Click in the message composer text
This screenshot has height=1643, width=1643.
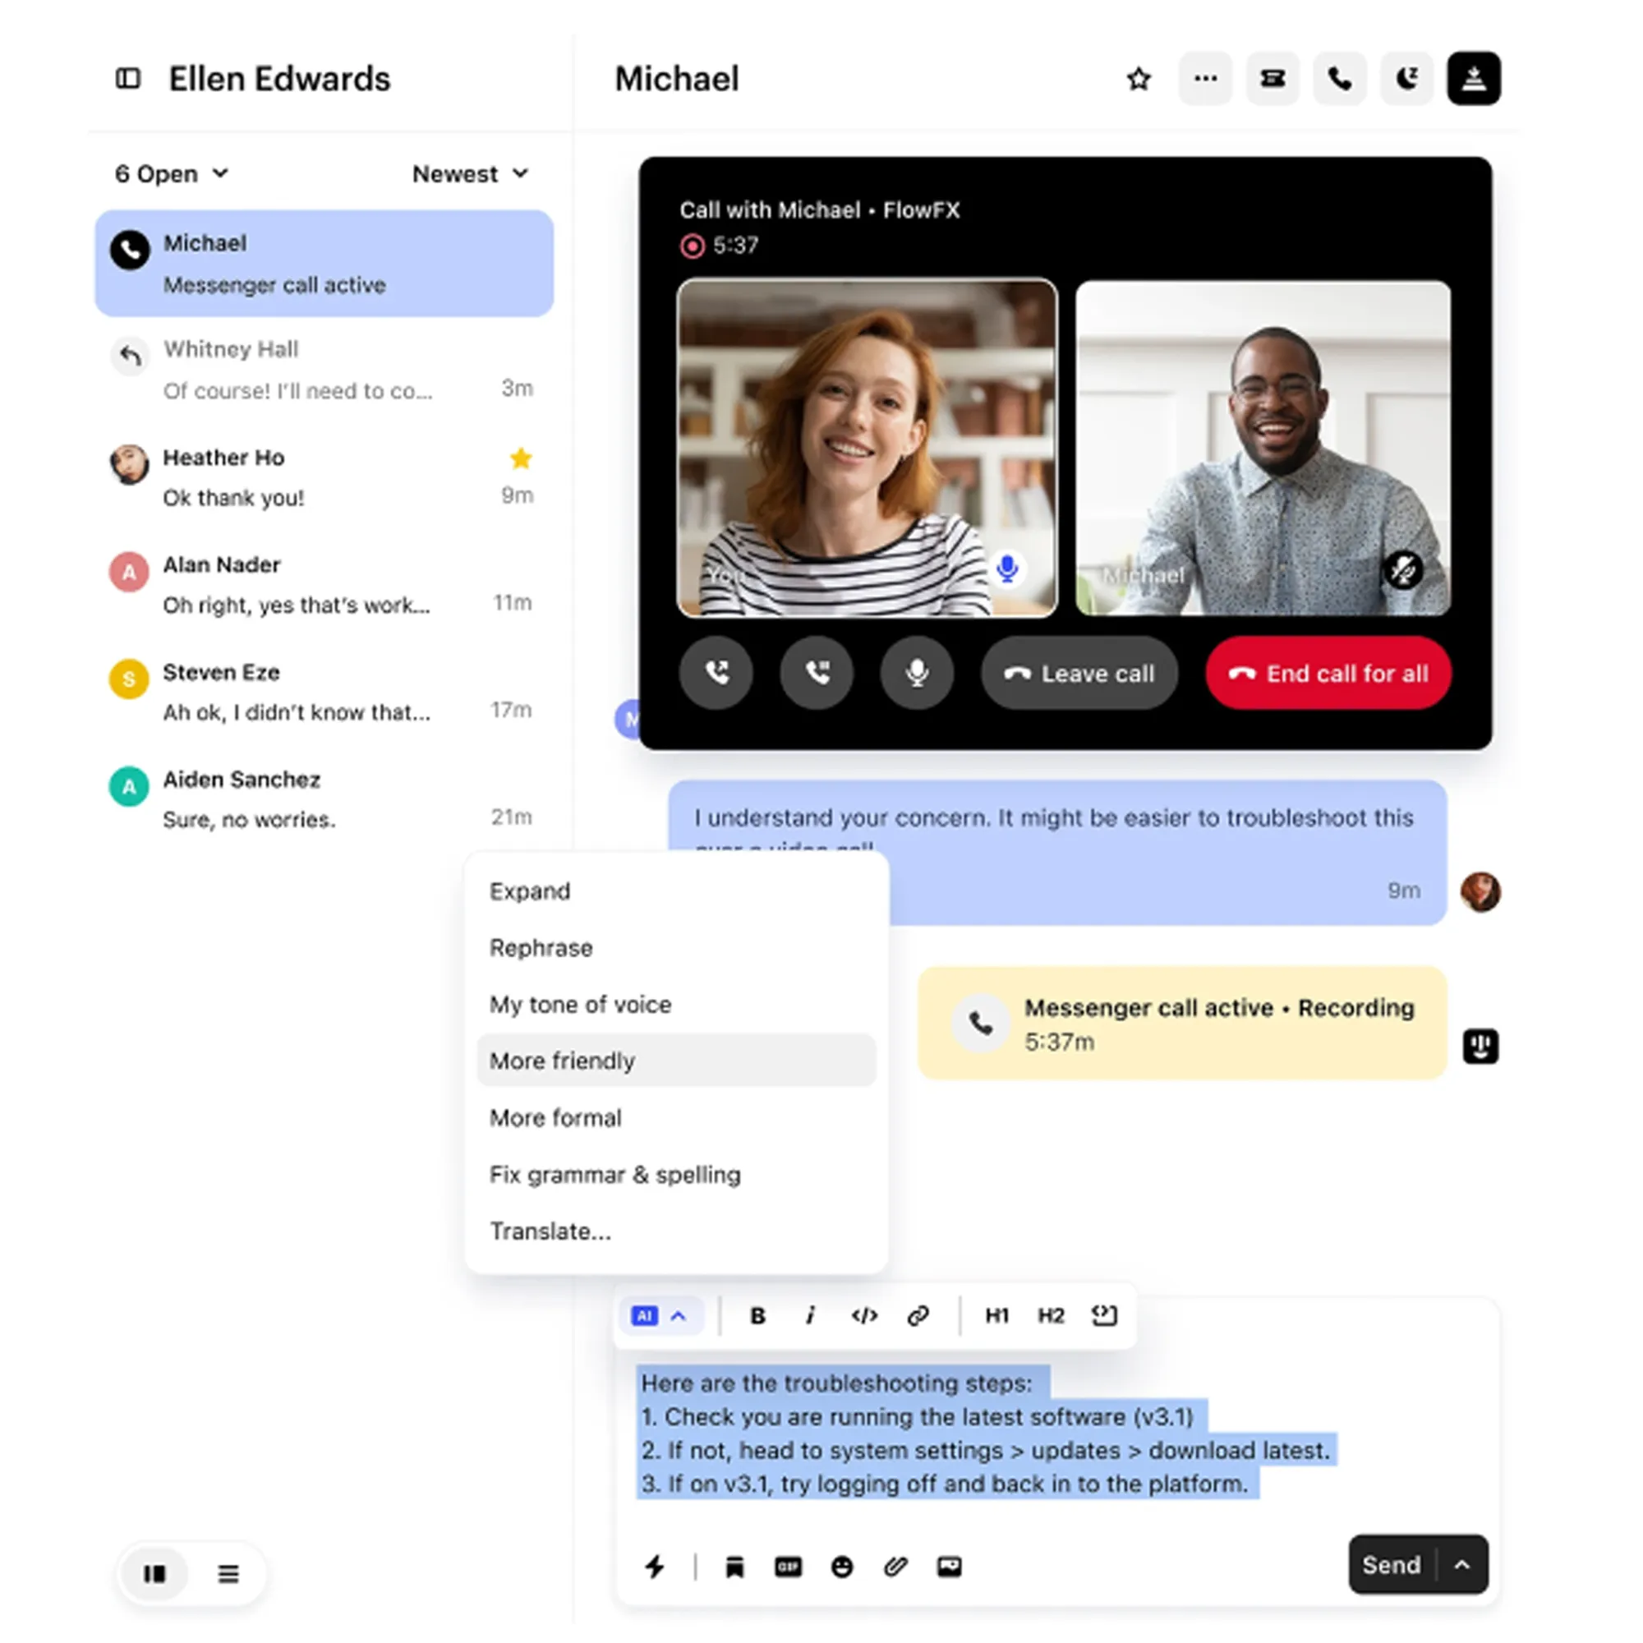(987, 1433)
